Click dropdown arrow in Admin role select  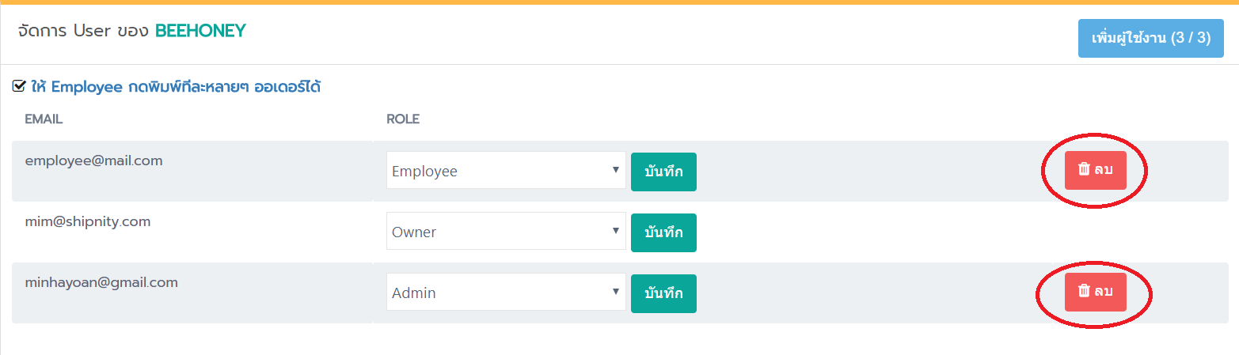pyautogui.click(x=615, y=292)
